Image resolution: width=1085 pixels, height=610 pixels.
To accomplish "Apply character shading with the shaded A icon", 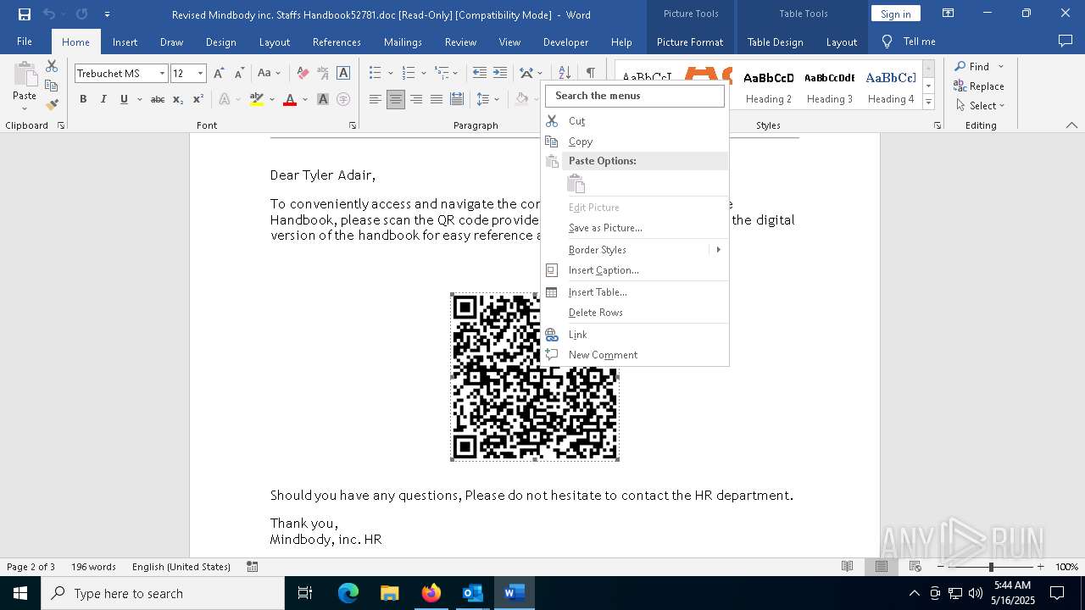I will tap(323, 99).
